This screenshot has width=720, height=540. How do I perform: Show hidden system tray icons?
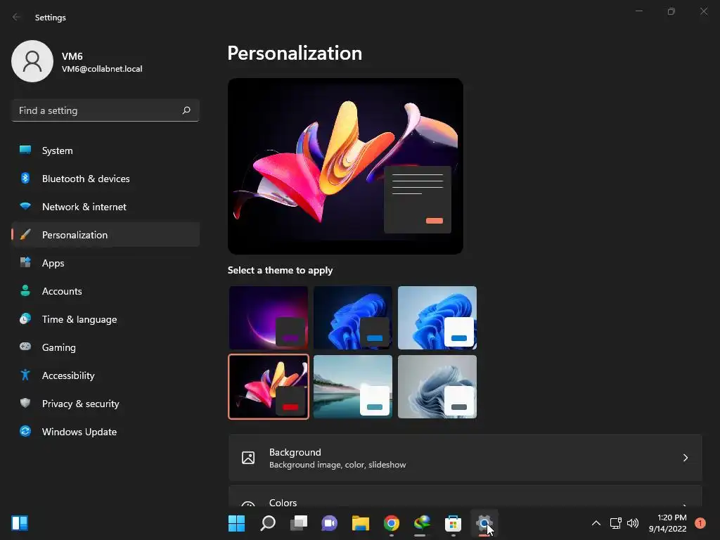coord(596,523)
